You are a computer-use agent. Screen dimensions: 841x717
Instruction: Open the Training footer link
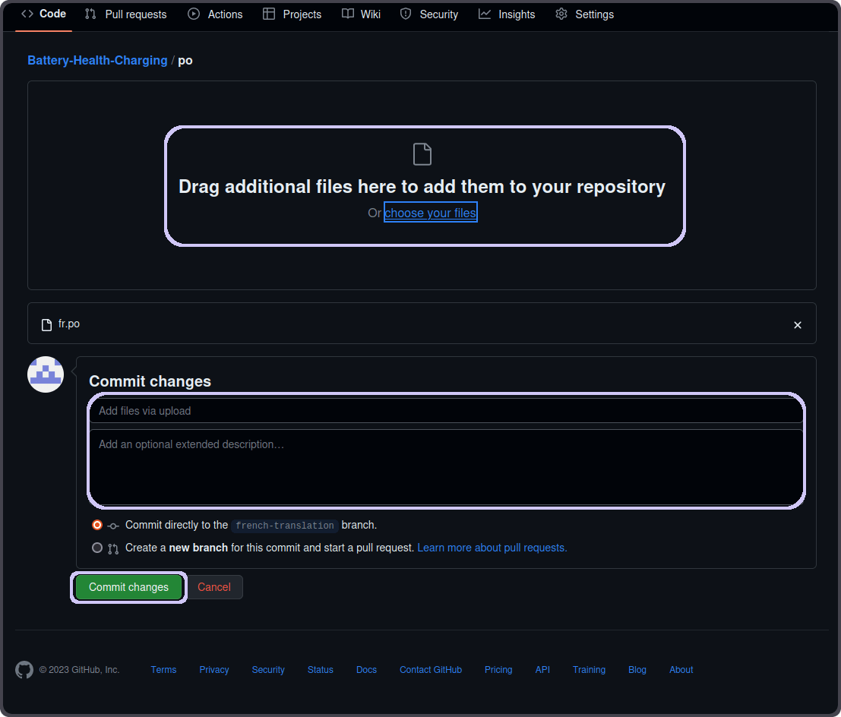pos(589,670)
